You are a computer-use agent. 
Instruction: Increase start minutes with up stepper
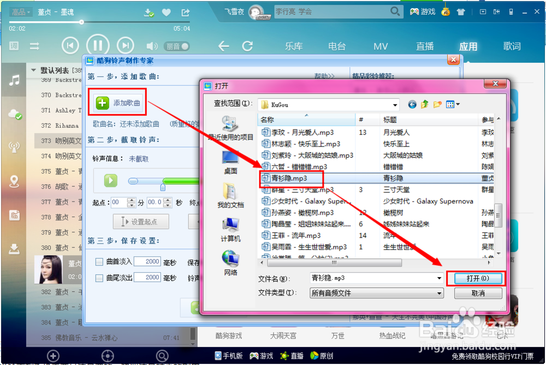click(x=131, y=200)
